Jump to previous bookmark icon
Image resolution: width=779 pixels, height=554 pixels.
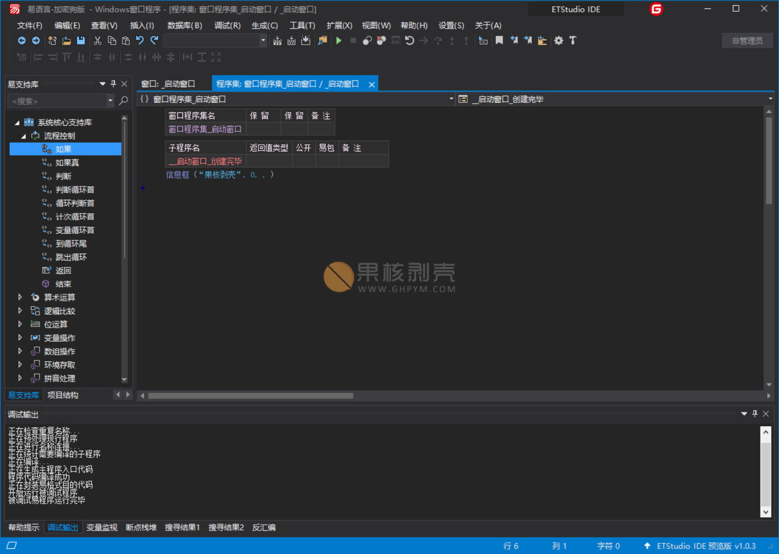coord(514,41)
